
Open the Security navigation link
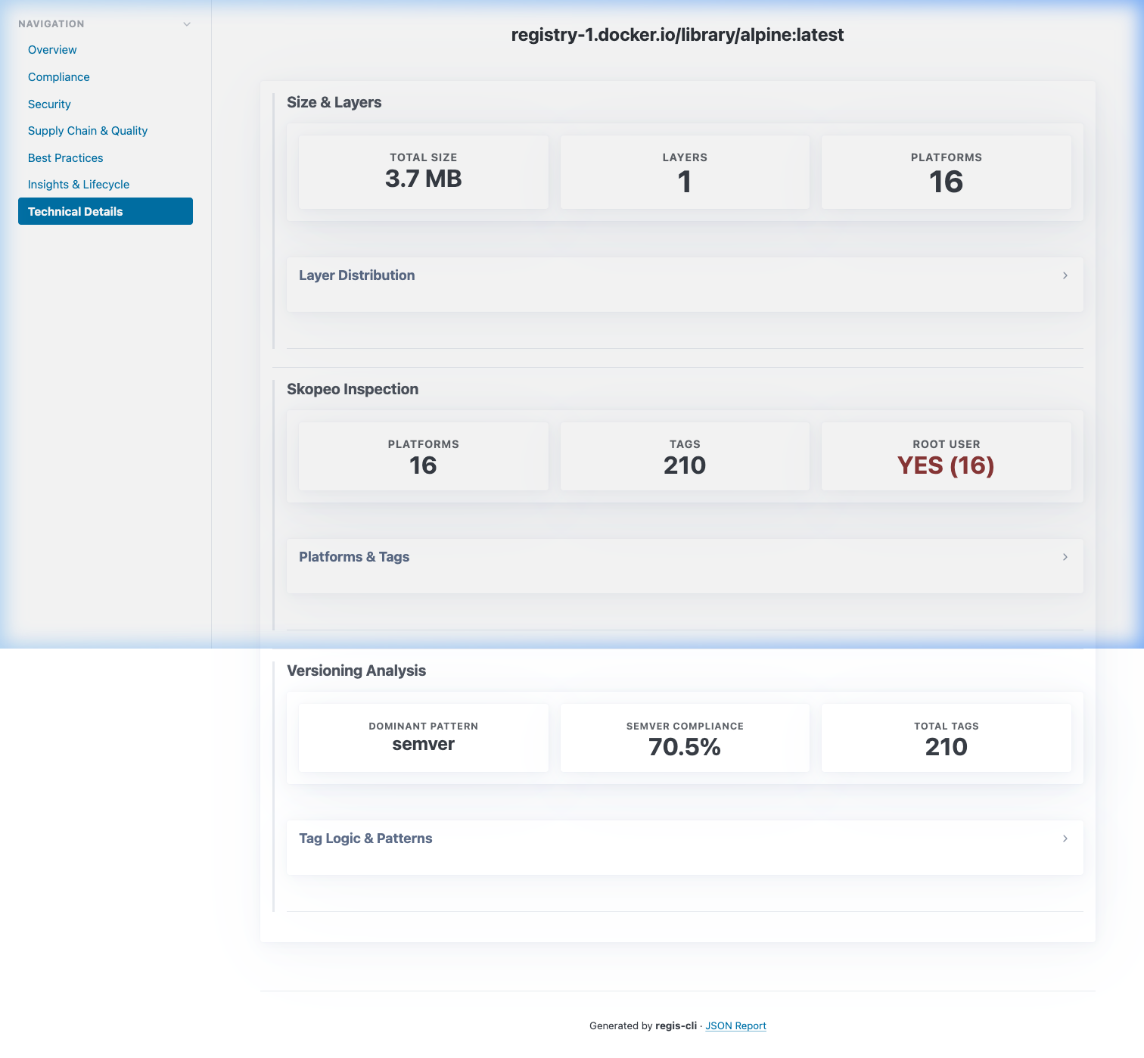pos(49,104)
